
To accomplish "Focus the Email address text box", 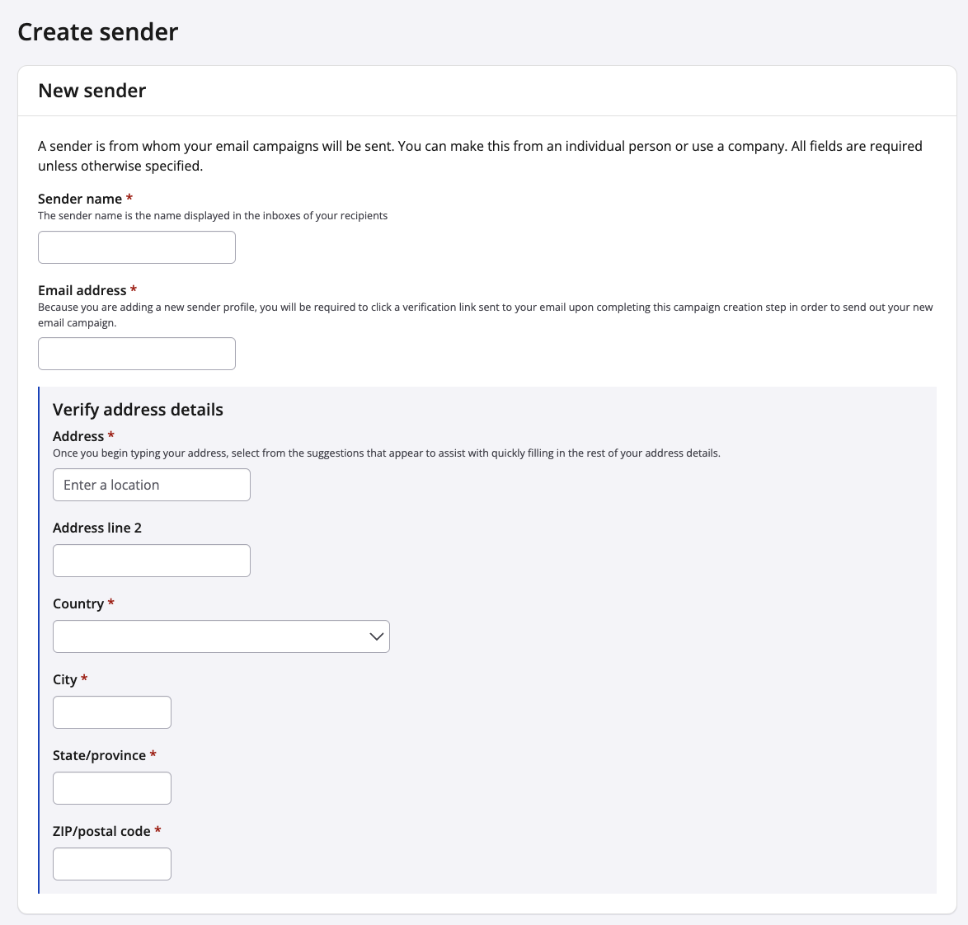I will tap(137, 354).
